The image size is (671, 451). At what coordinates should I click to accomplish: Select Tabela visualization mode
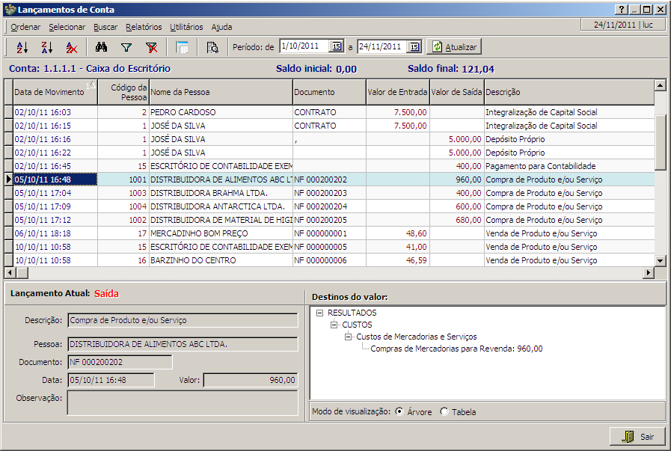(445, 411)
